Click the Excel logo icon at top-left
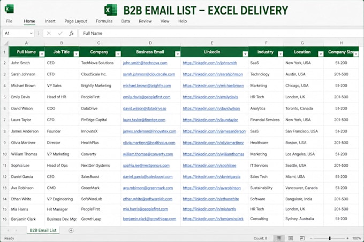 [9, 9]
